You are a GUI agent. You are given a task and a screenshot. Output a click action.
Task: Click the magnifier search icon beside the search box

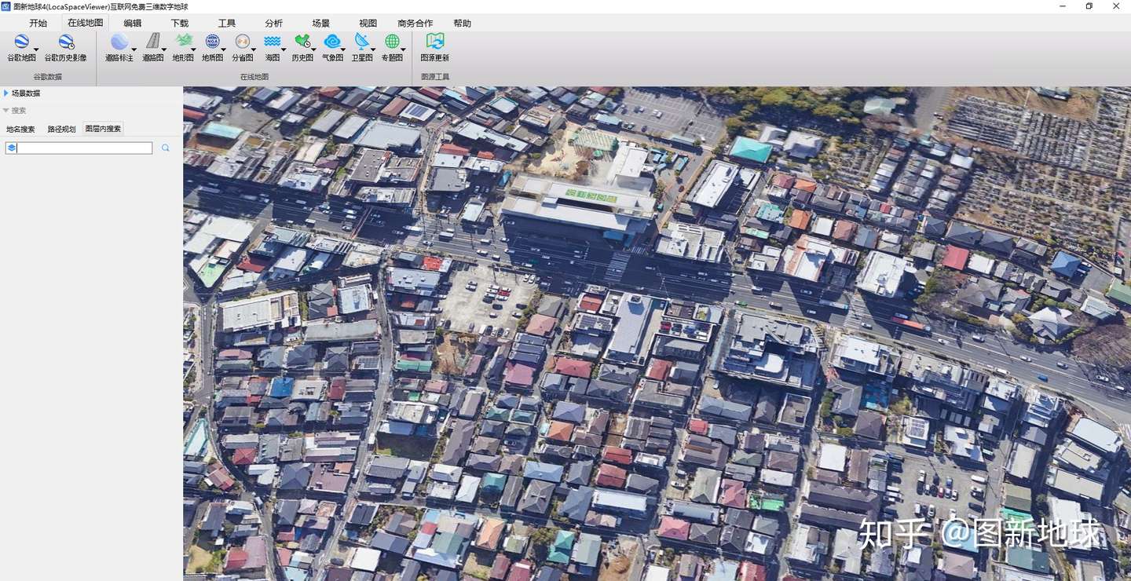tap(166, 148)
